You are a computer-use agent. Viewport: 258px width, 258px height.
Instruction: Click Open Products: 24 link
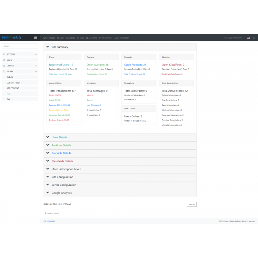click(x=135, y=65)
